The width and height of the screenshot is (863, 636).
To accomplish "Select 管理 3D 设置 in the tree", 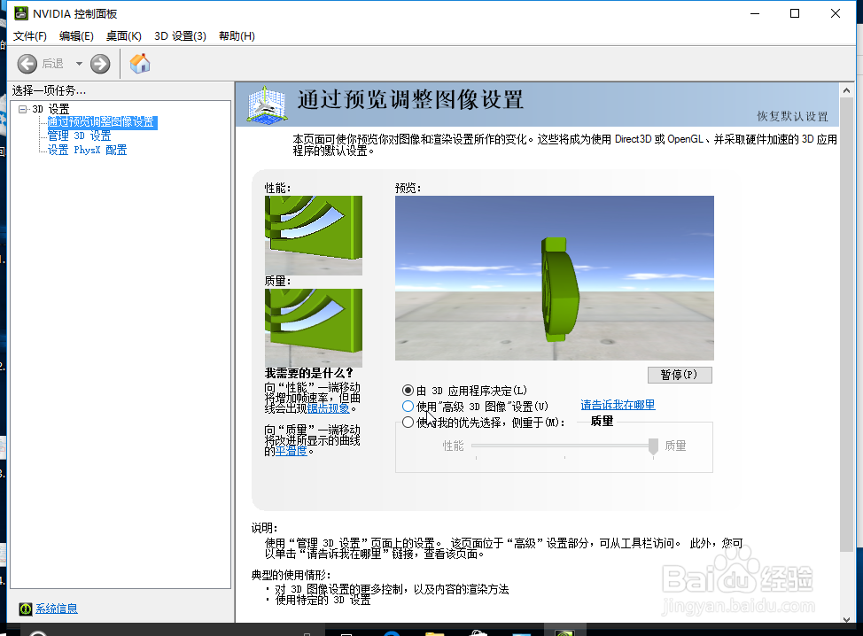I will pos(79,136).
